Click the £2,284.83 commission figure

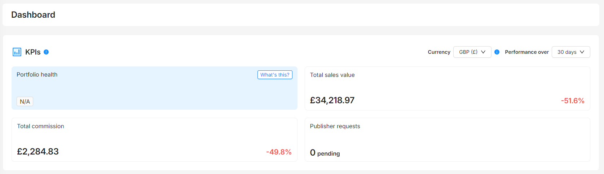38,152
